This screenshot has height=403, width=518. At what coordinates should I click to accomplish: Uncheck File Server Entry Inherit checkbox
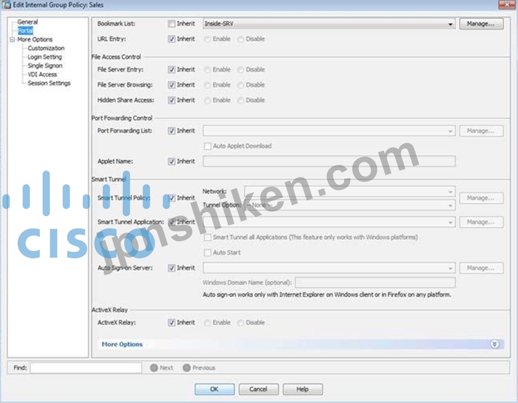point(172,70)
